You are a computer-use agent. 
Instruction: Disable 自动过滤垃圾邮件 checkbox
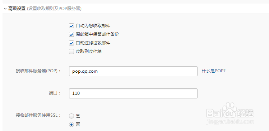pyautogui.click(x=71, y=43)
